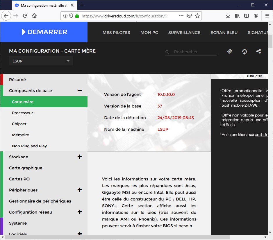
Task: Open MES PILOTES in the top menu
Action: point(116,33)
